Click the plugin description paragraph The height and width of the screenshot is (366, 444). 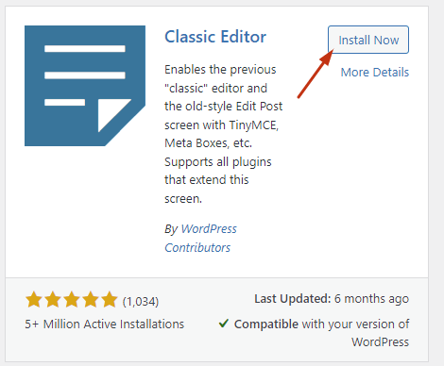[223, 134]
